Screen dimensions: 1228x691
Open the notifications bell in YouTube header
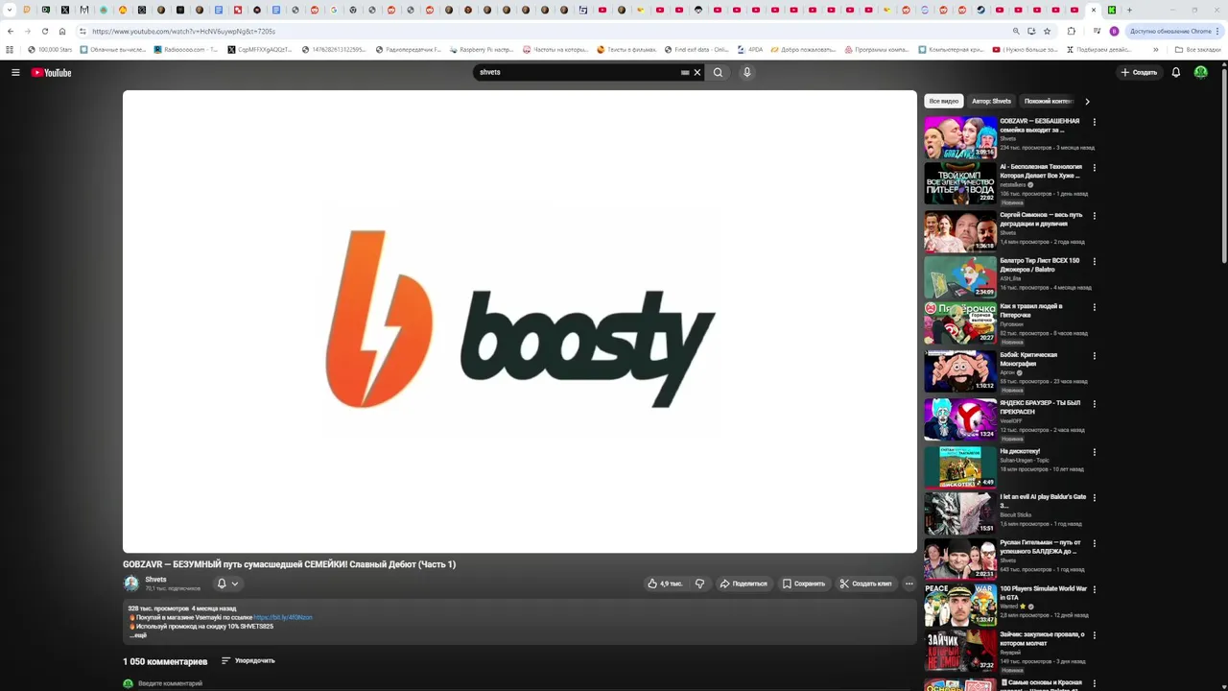[x=1176, y=72]
